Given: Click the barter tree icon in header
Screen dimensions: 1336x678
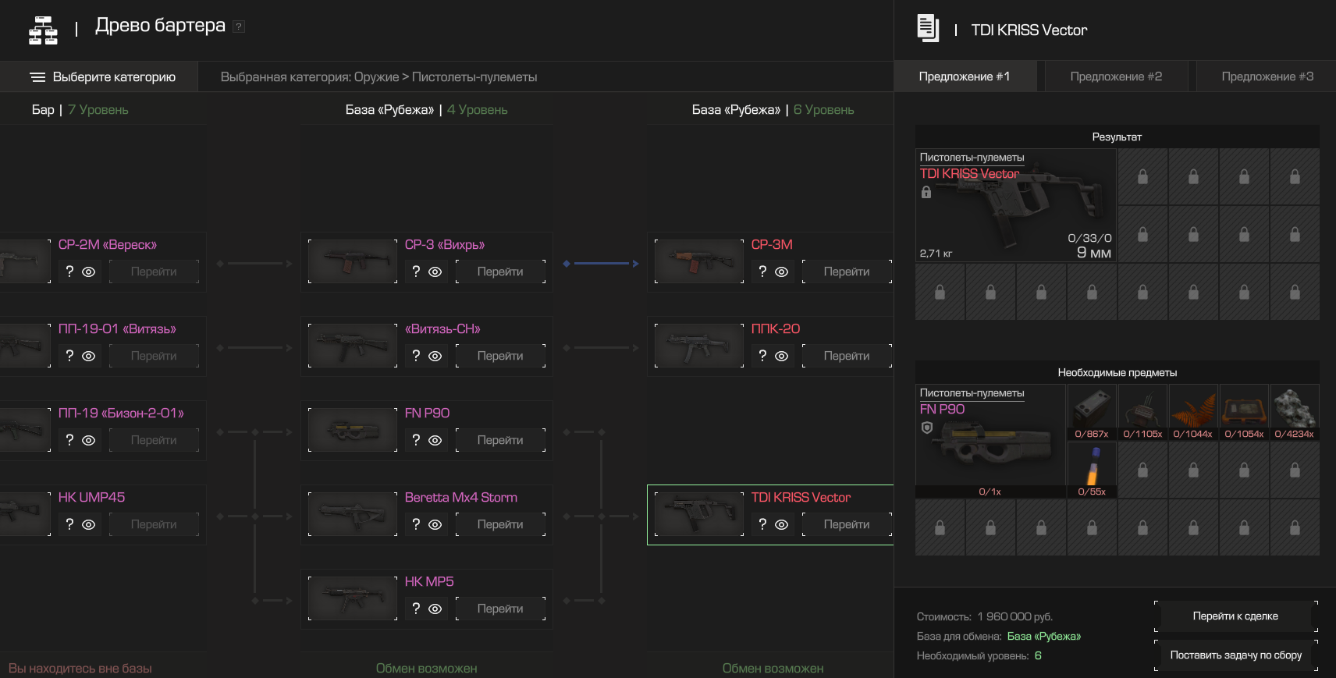Looking at the screenshot, I should pyautogui.click(x=43, y=30).
